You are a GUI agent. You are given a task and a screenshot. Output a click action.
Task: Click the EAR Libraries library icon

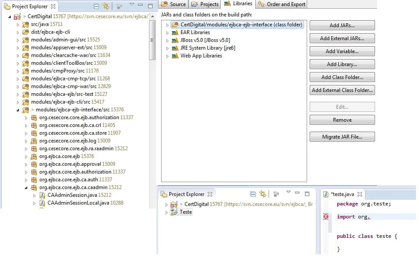[x=175, y=32]
